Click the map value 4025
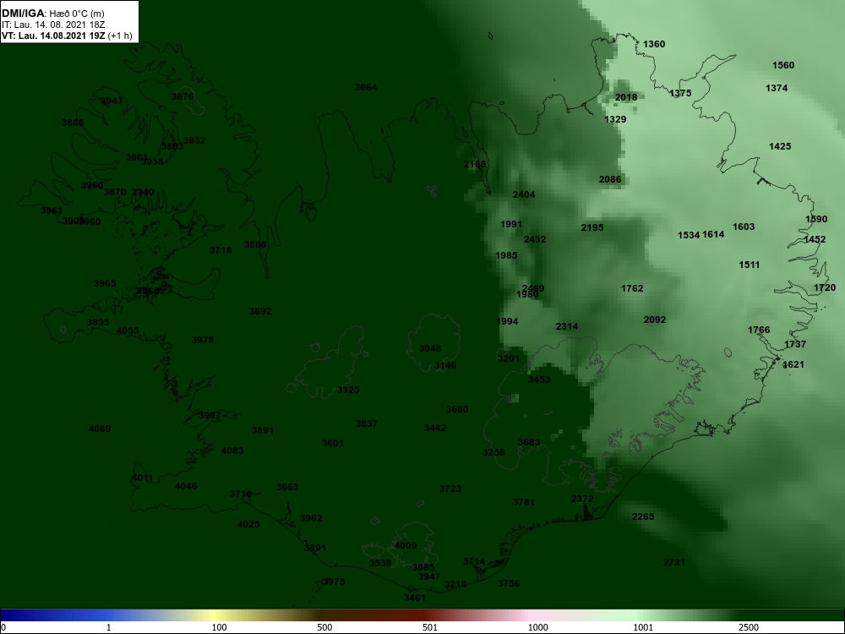This screenshot has width=845, height=634. 248,524
